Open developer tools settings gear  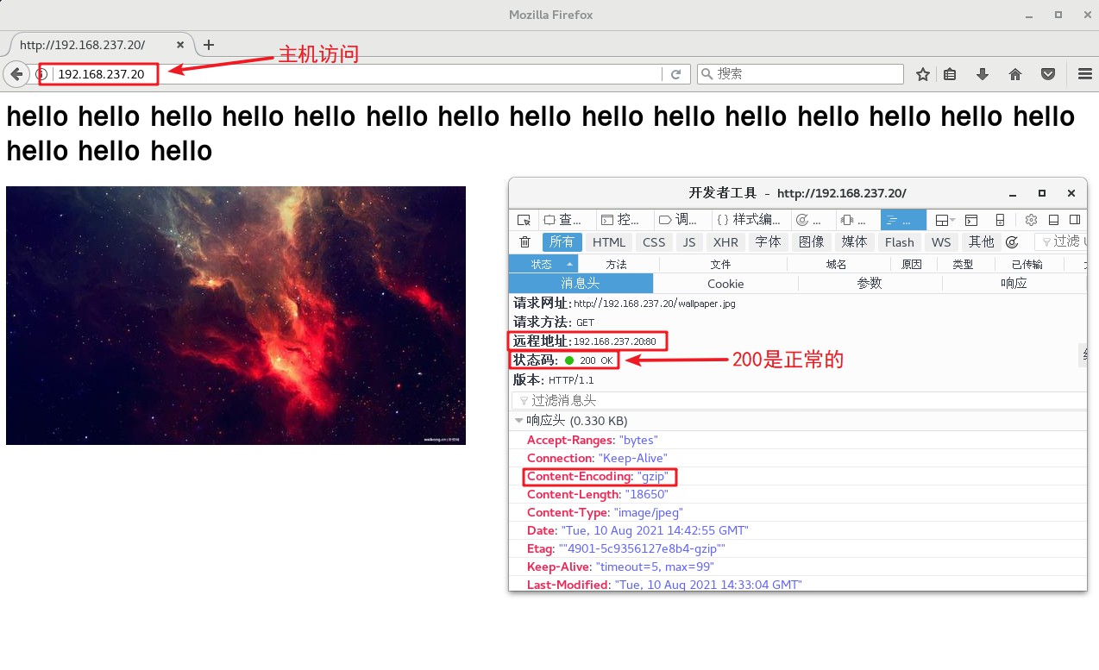pos(1031,220)
